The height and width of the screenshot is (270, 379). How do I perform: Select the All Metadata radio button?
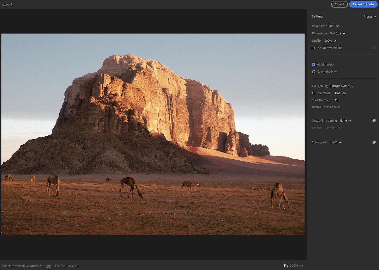[x=313, y=64]
